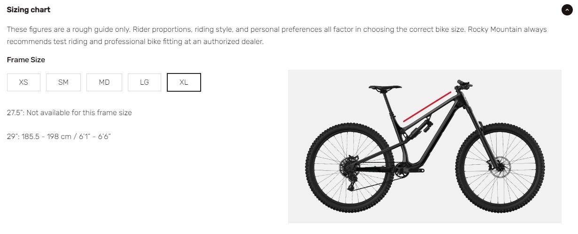Select the XS frame size
Screen dimensions: 578x234
coord(23,82)
